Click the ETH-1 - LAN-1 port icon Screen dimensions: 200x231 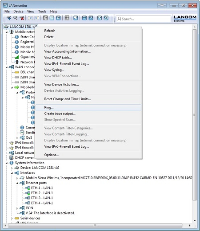[x=28, y=188]
